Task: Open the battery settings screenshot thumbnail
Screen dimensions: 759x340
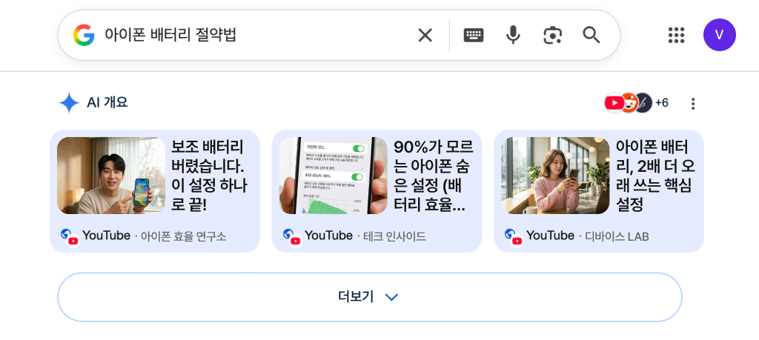Action: (334, 176)
